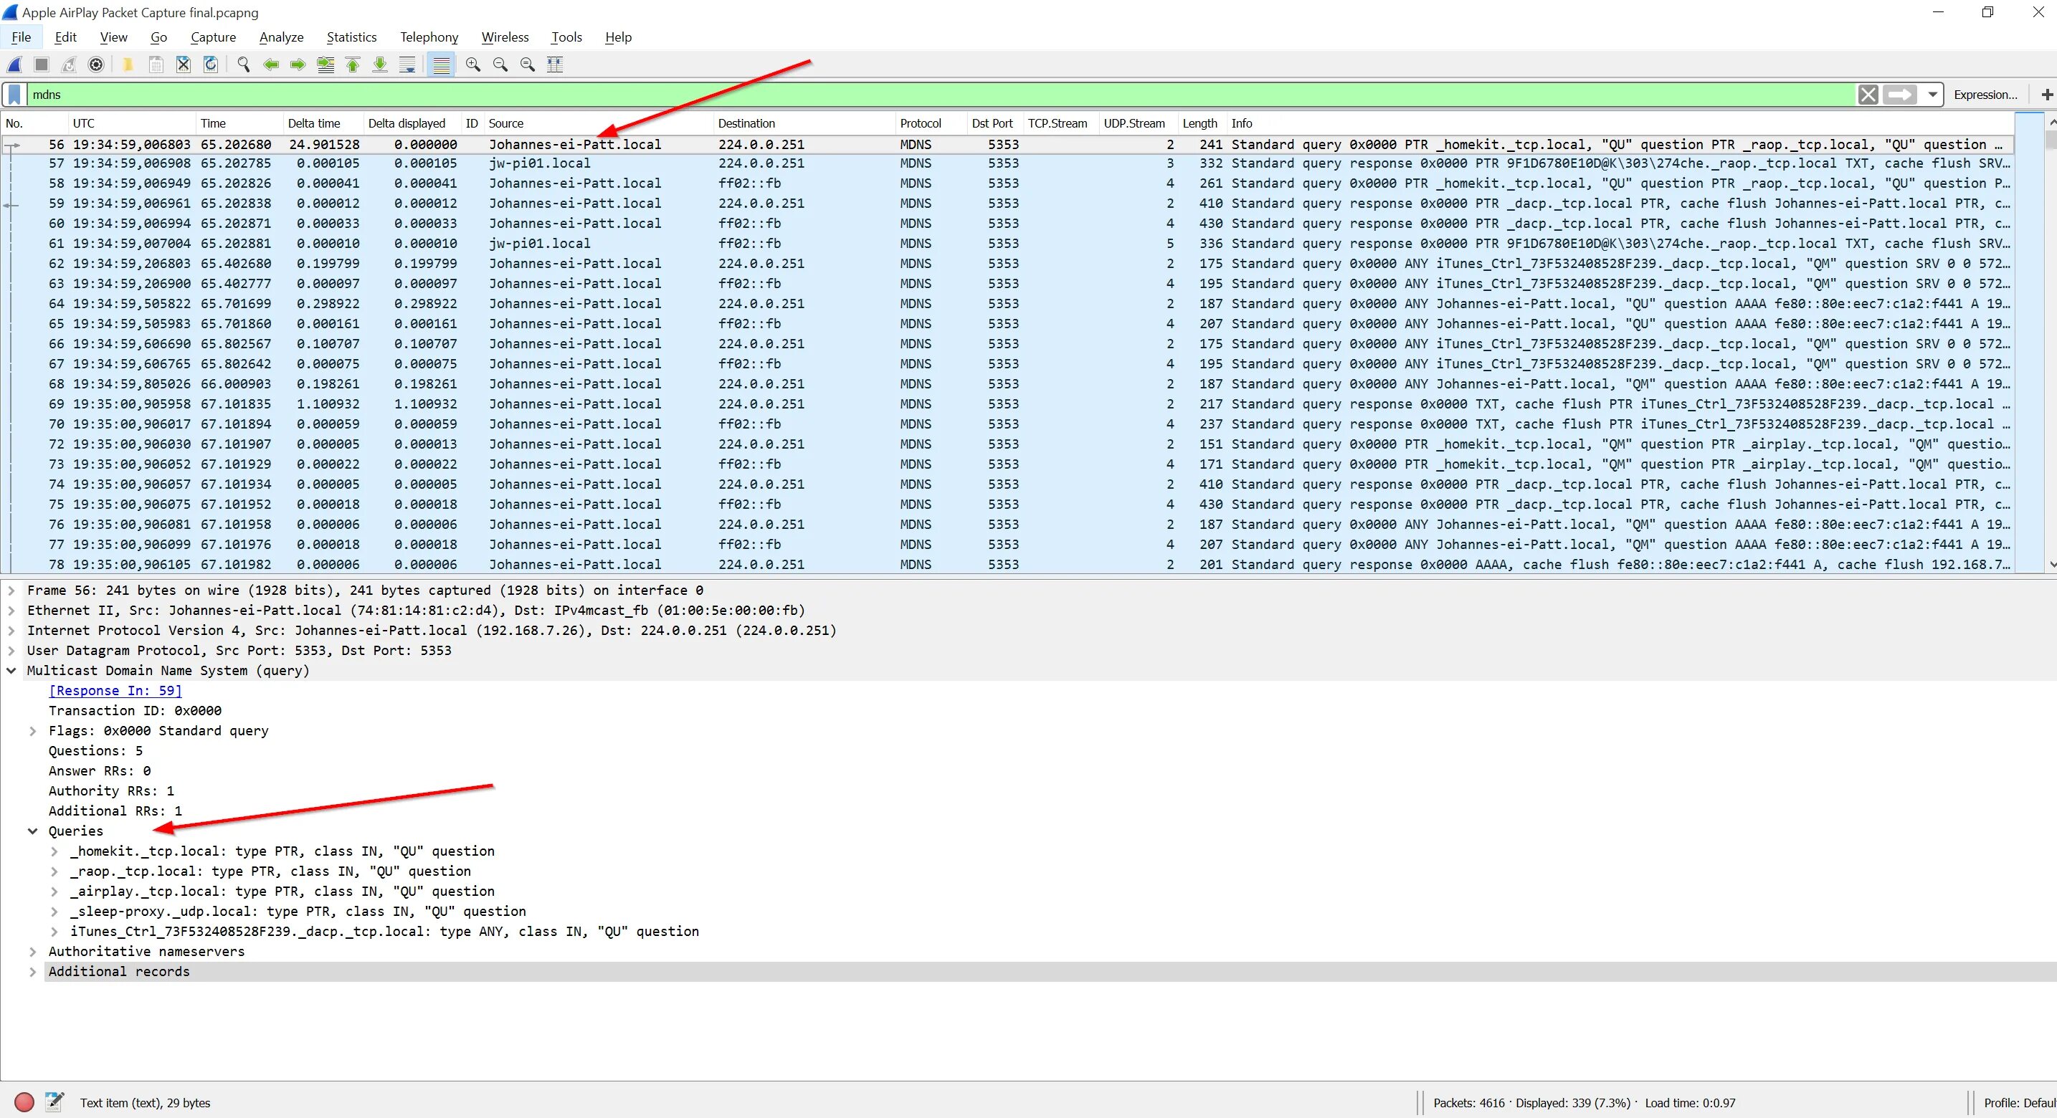Open the Analyze menu
This screenshot has width=2057, height=1118.
[281, 37]
